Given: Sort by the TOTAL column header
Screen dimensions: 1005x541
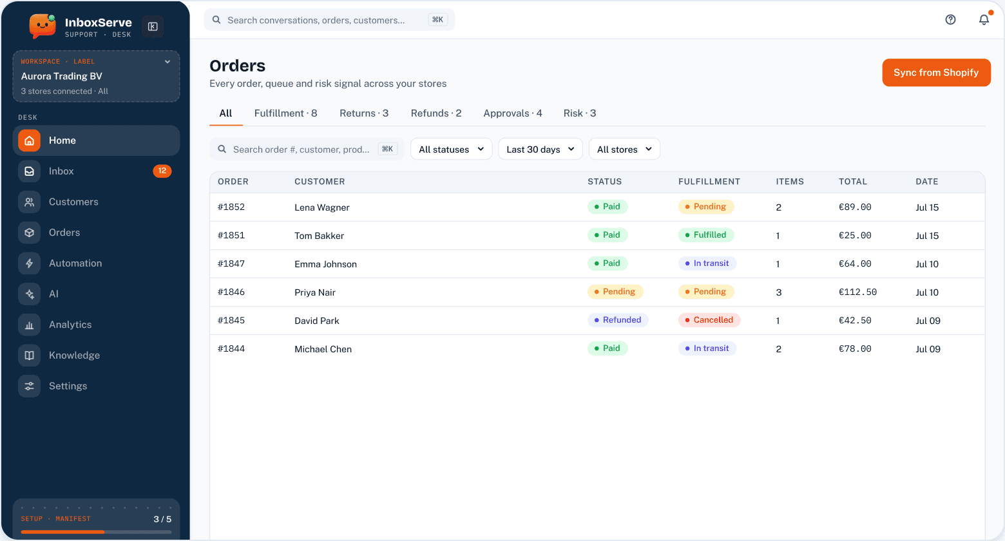Looking at the screenshot, I should tap(853, 182).
